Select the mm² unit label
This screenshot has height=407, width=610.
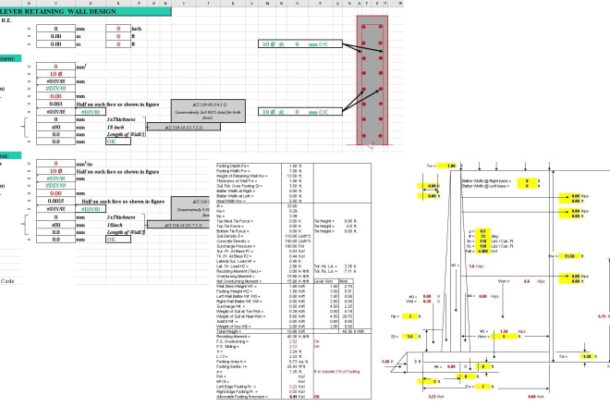81,67
